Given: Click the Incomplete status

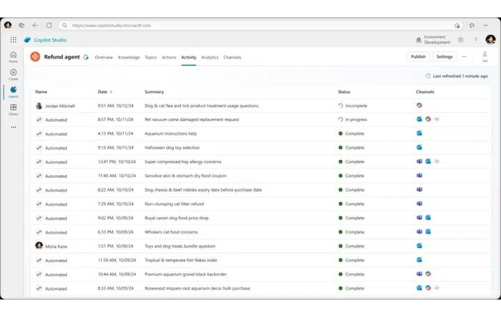Looking at the screenshot, I should [353, 106].
